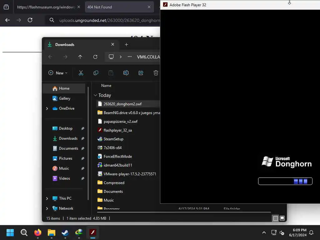The image size is (320, 240).
Task: Expand the This PC tree node
Action: point(47,198)
